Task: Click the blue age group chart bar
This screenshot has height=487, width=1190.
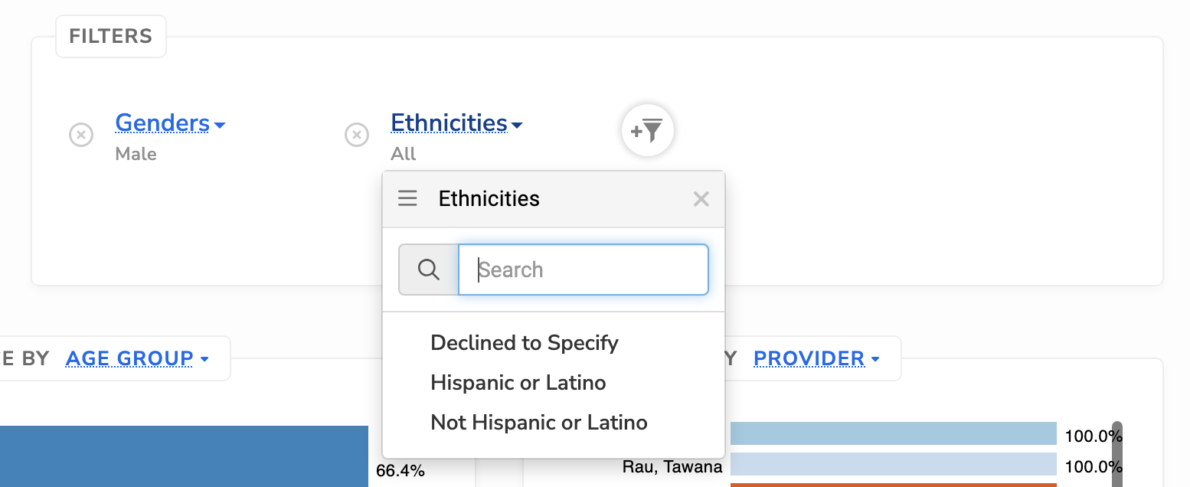Action: tap(184, 456)
